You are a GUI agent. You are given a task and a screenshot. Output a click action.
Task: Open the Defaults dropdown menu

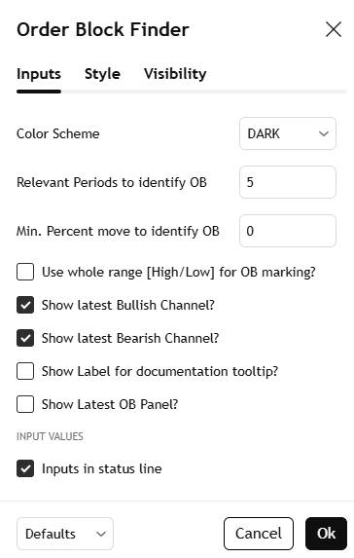tap(65, 534)
